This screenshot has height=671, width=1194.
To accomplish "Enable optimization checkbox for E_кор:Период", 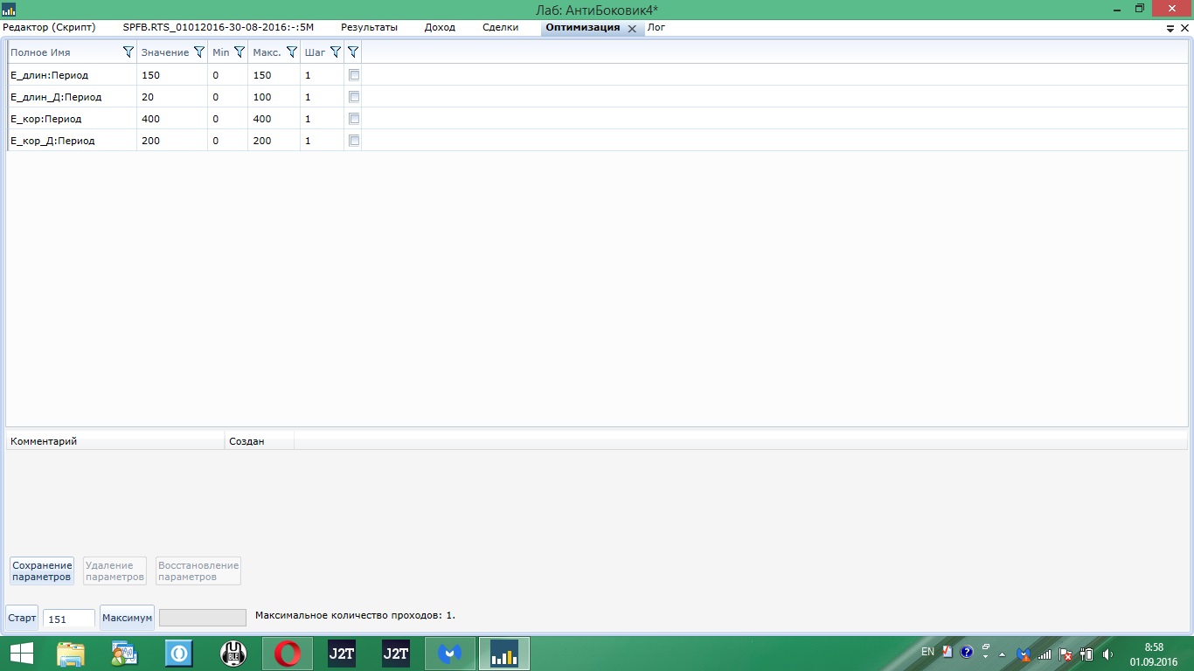I will click(354, 119).
